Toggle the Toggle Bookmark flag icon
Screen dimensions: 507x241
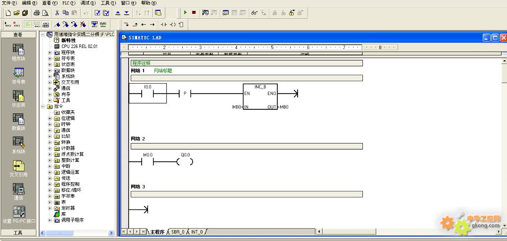coord(57,24)
